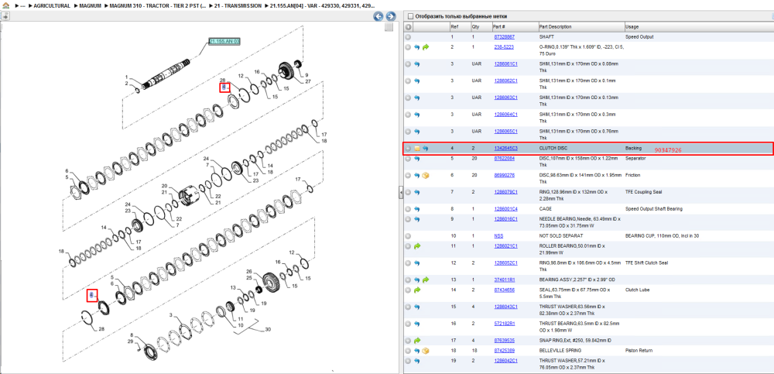Image resolution: width=774 pixels, height=374 pixels.
Task: Toggle 'Отобразить только выбранные метки' checkbox
Action: [410, 16]
